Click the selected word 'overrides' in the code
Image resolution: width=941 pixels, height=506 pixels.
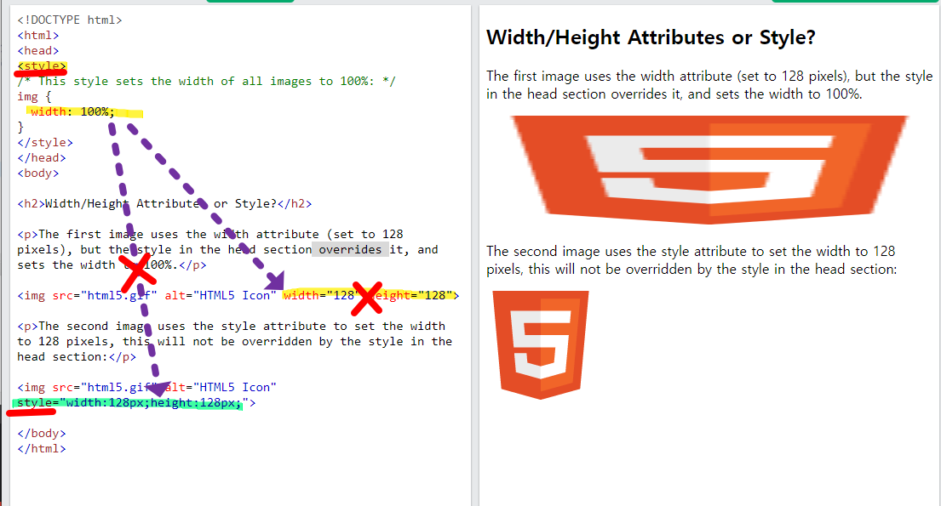pyautogui.click(x=350, y=249)
